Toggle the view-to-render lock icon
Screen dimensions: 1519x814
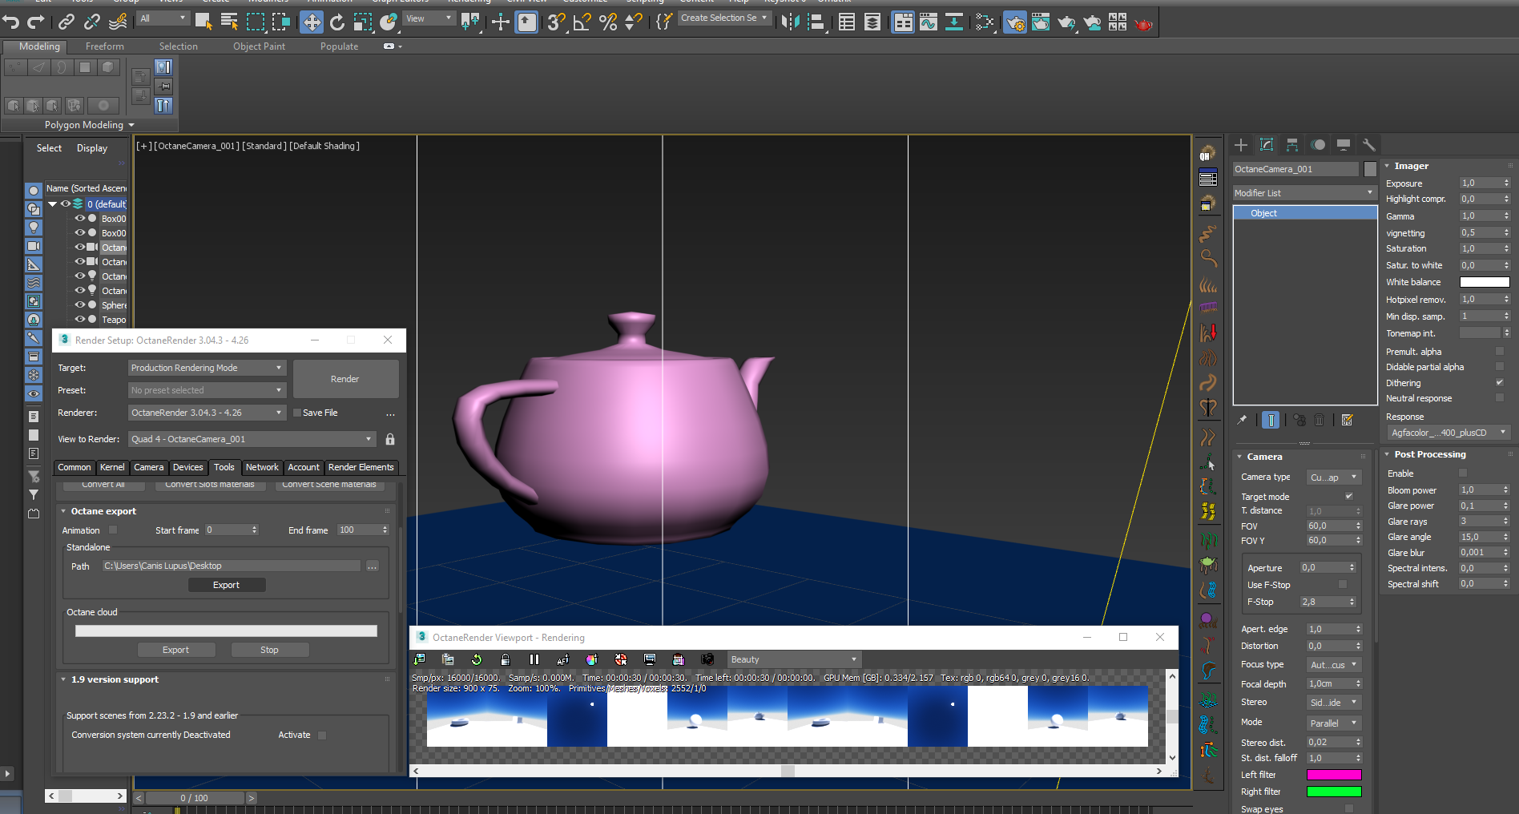click(x=390, y=439)
